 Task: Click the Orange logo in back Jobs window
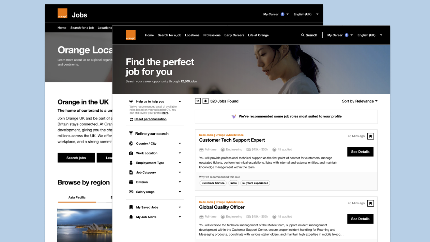click(62, 13)
